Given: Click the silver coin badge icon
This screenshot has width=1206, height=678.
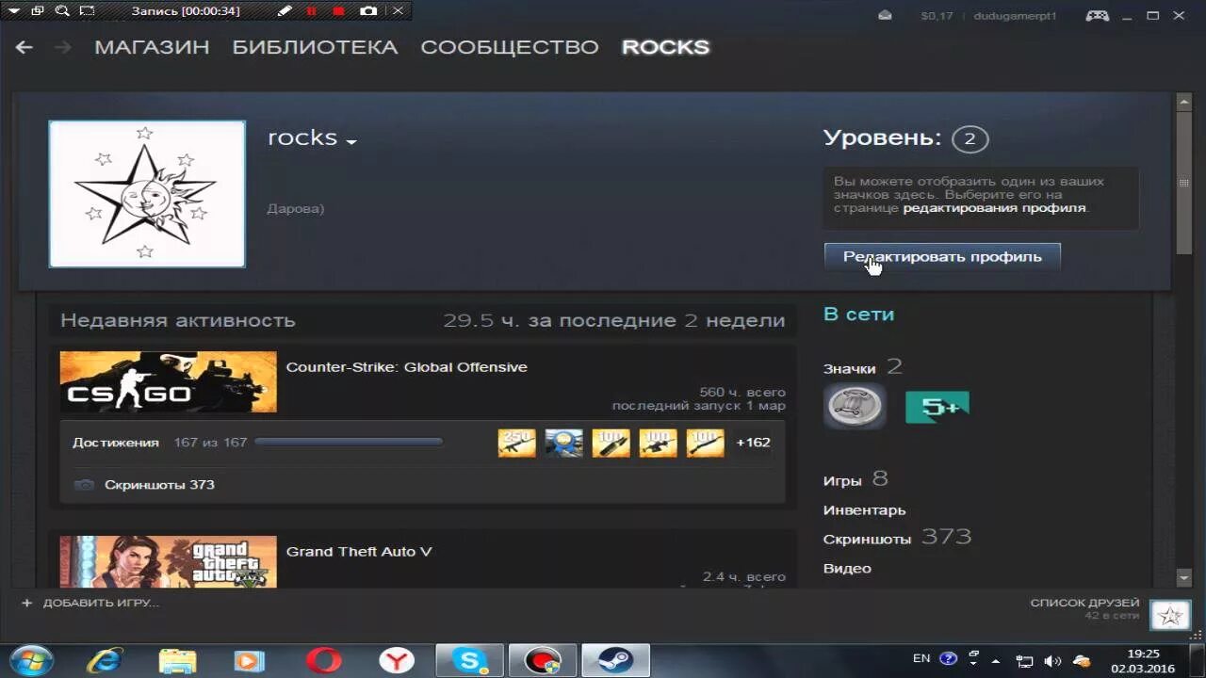Looking at the screenshot, I should 855,406.
